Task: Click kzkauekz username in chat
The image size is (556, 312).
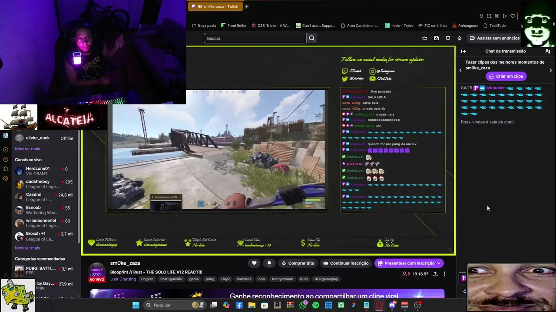Action: pyautogui.click(x=495, y=88)
